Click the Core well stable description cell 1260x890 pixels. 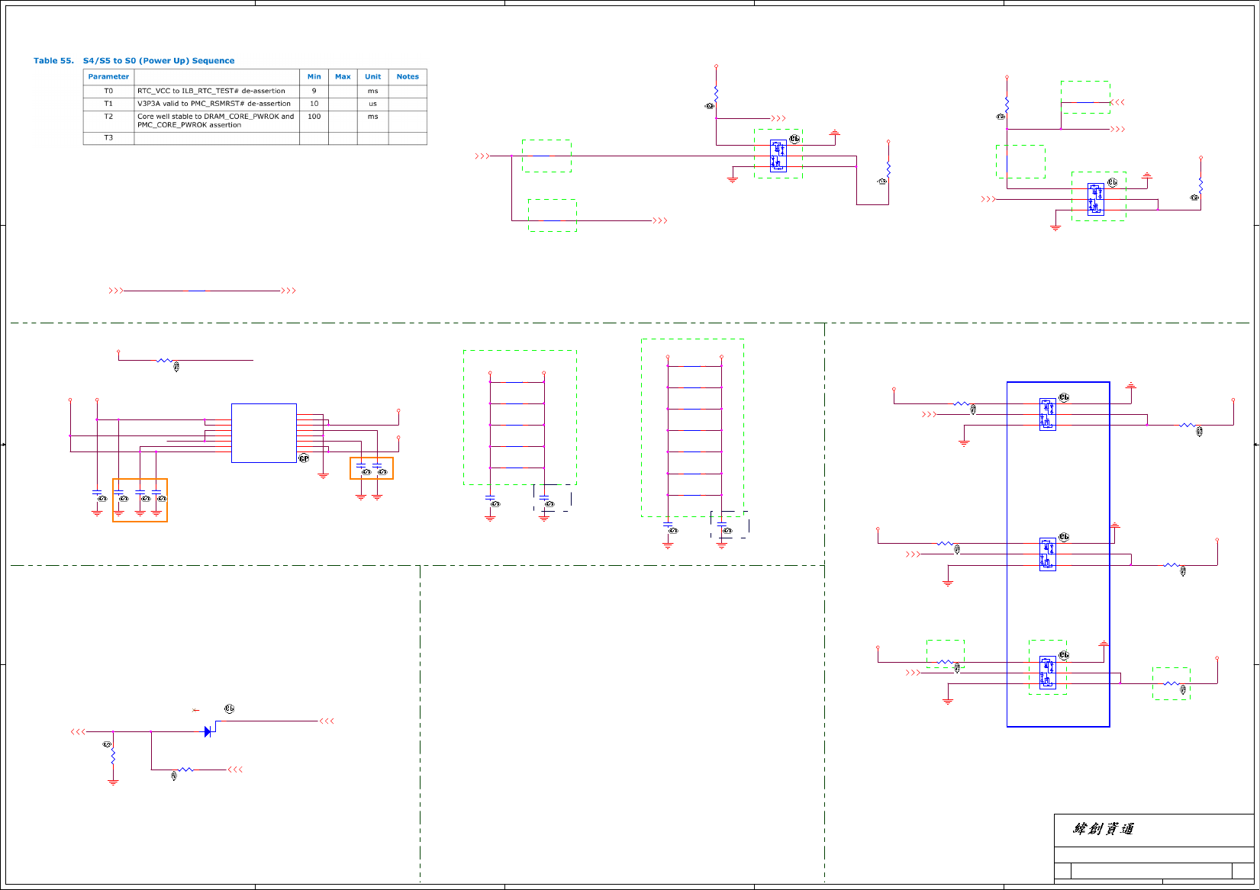(x=215, y=120)
